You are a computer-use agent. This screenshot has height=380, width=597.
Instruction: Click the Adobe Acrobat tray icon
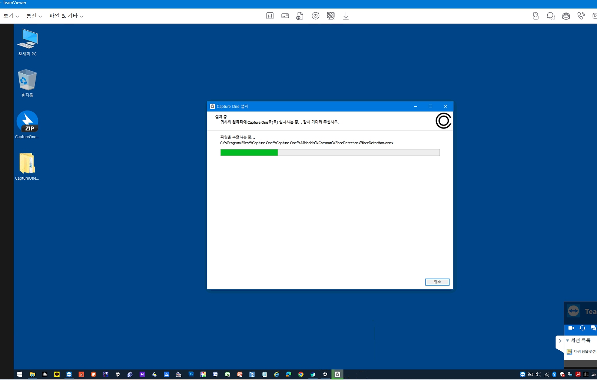578,374
